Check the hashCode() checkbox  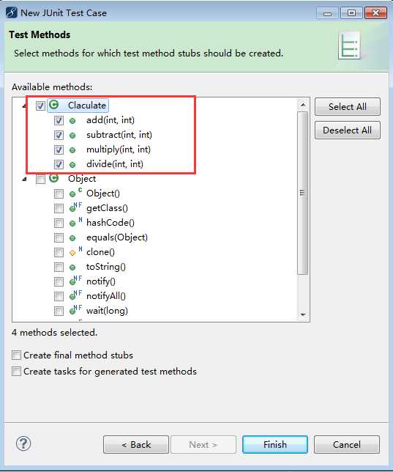[59, 223]
